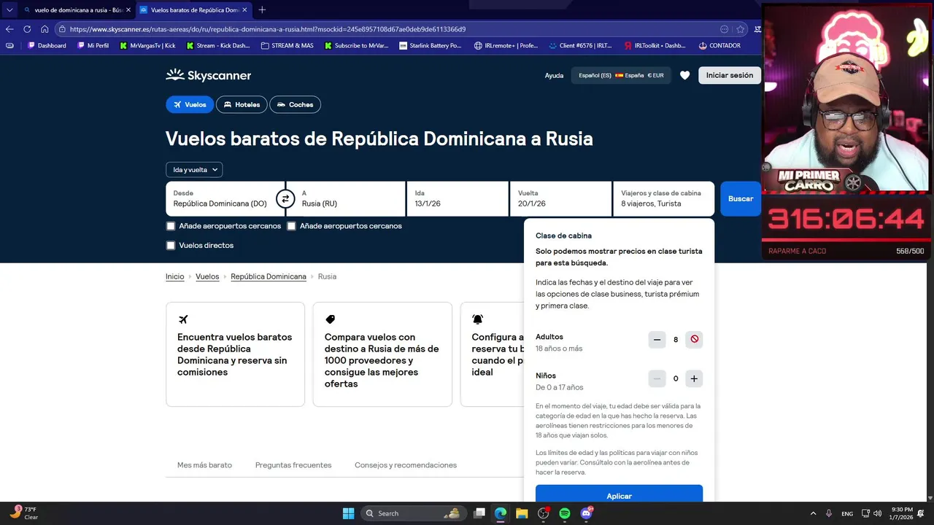
Task: Open Microsoft Edge from the taskbar
Action: [501, 513]
